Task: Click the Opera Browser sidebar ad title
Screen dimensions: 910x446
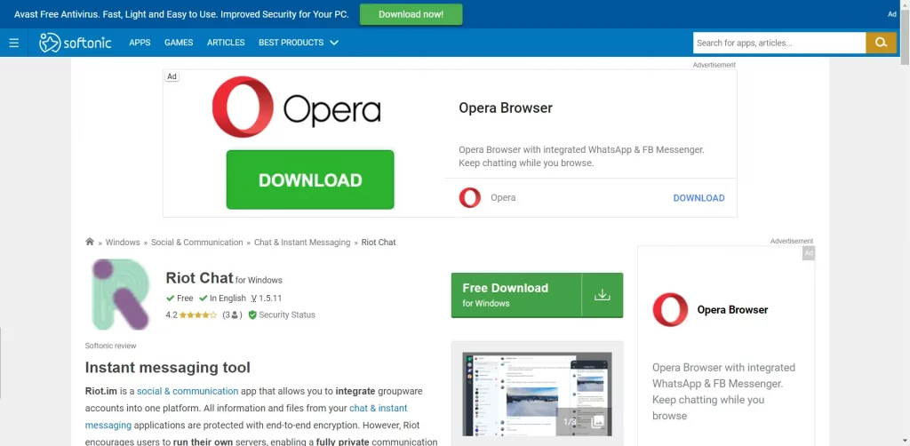Action: [732, 310]
